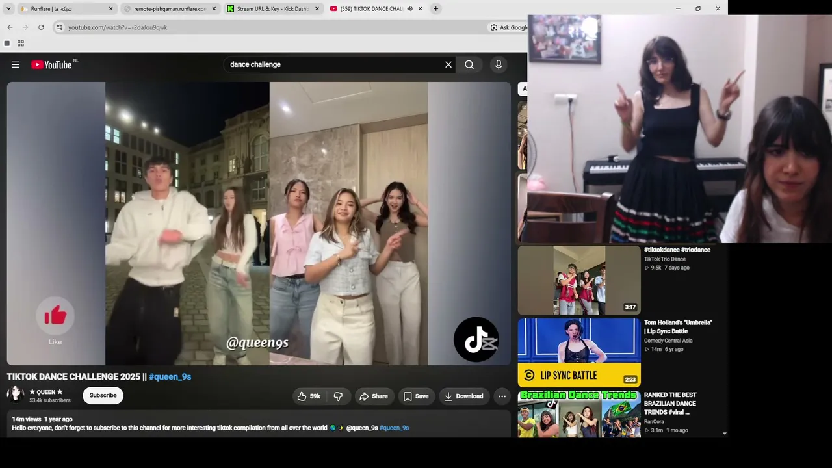The width and height of the screenshot is (832, 468).
Task: Switch to the Runflare tab
Action: click(x=66, y=8)
